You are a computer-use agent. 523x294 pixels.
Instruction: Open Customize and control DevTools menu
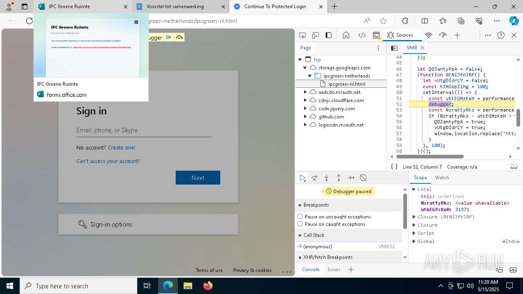pos(488,35)
